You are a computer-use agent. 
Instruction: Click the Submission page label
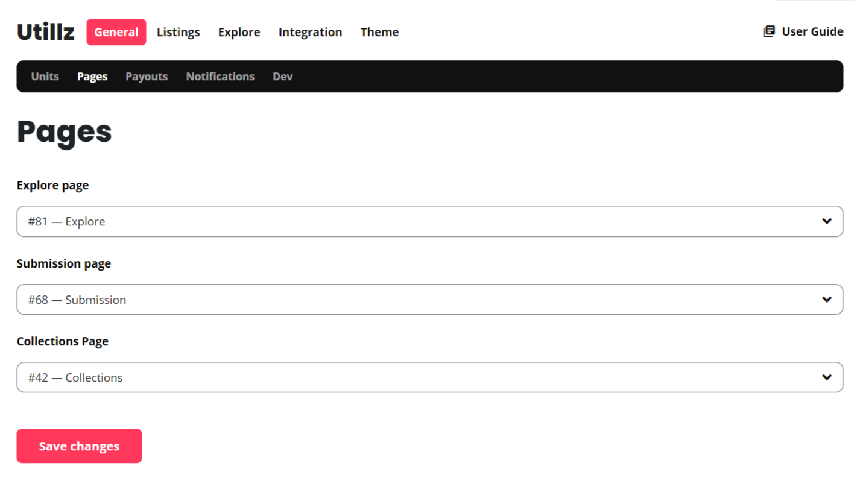point(64,263)
